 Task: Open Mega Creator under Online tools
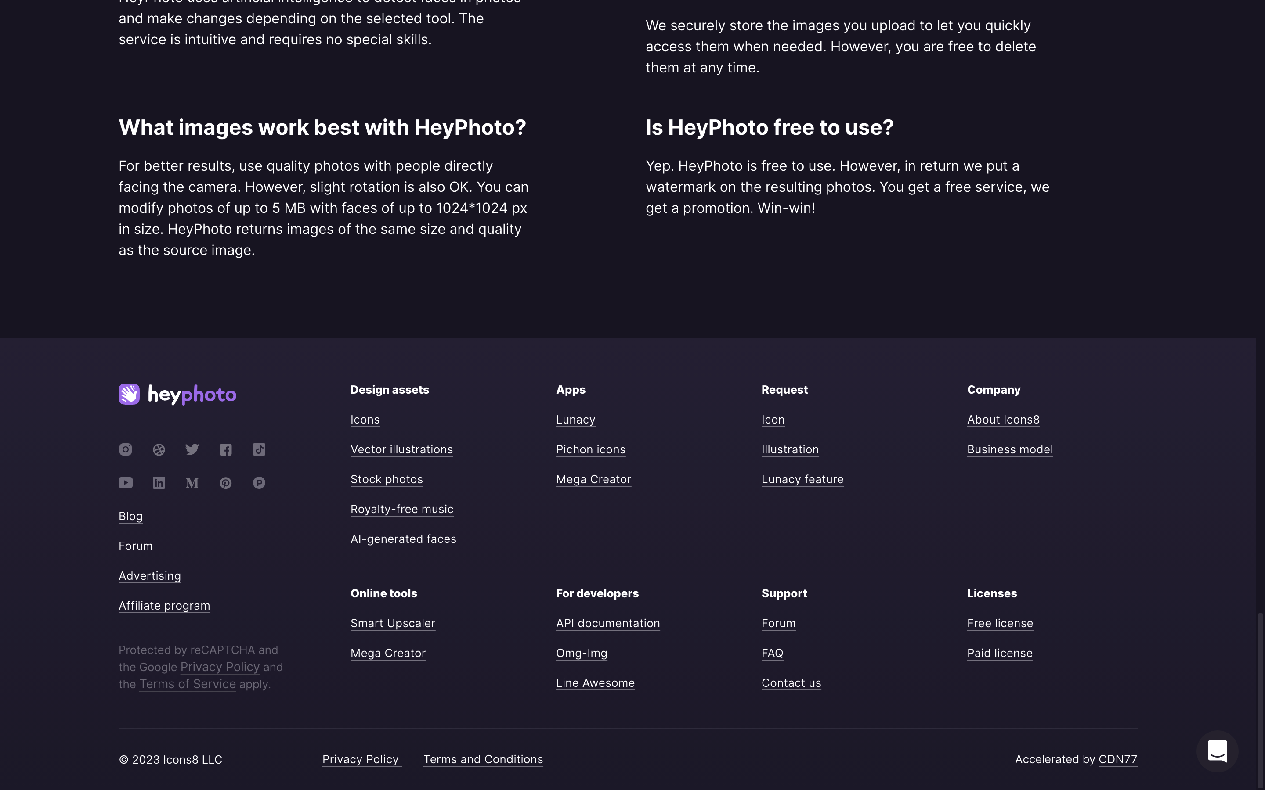click(388, 653)
